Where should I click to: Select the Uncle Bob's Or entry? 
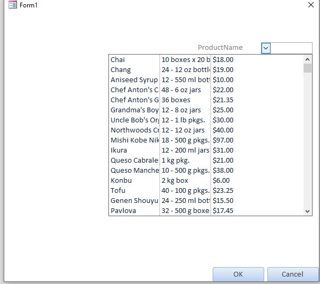[x=206, y=120]
